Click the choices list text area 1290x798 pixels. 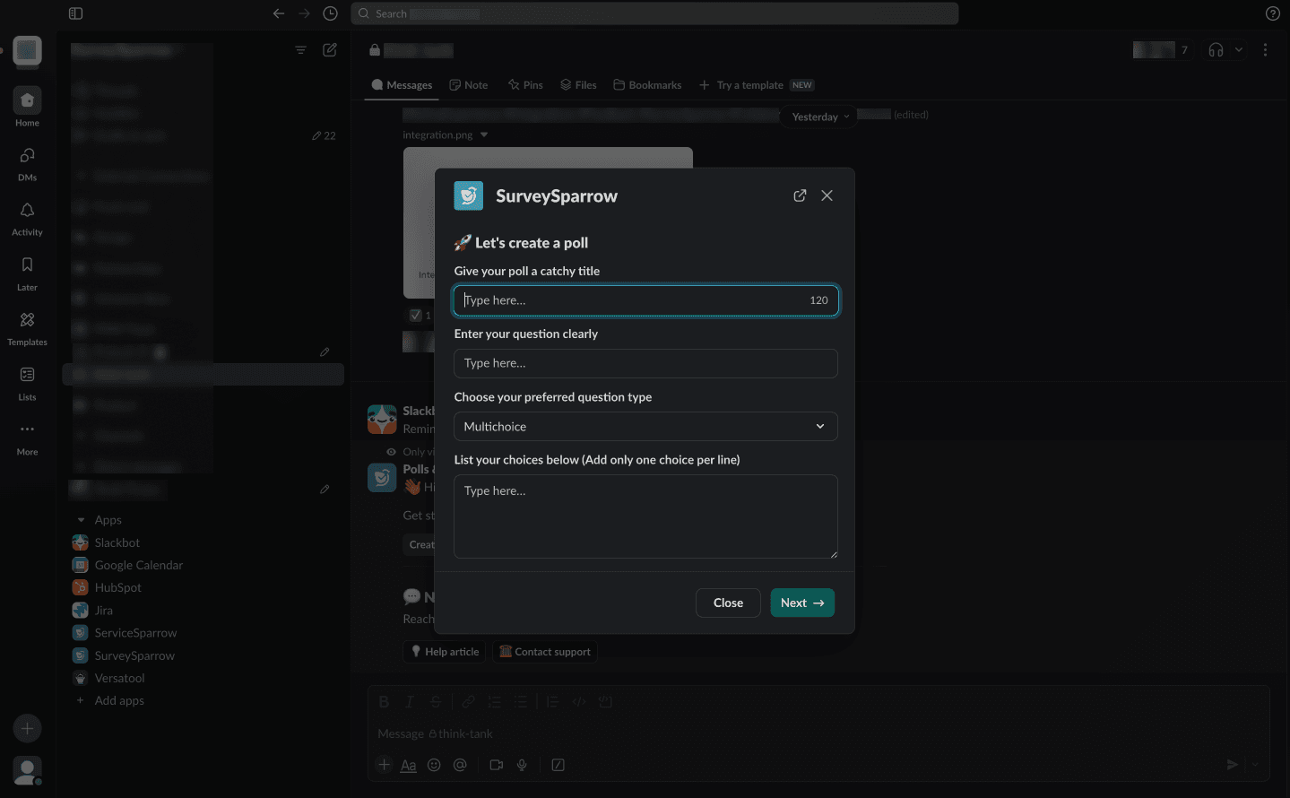[645, 516]
